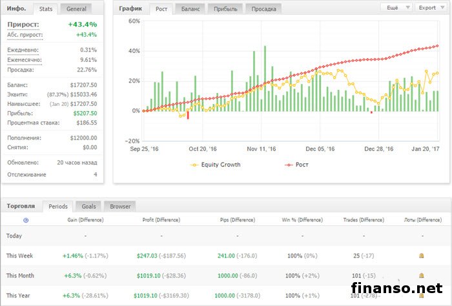Click the Ежемесячно underlined label

click(x=24, y=60)
